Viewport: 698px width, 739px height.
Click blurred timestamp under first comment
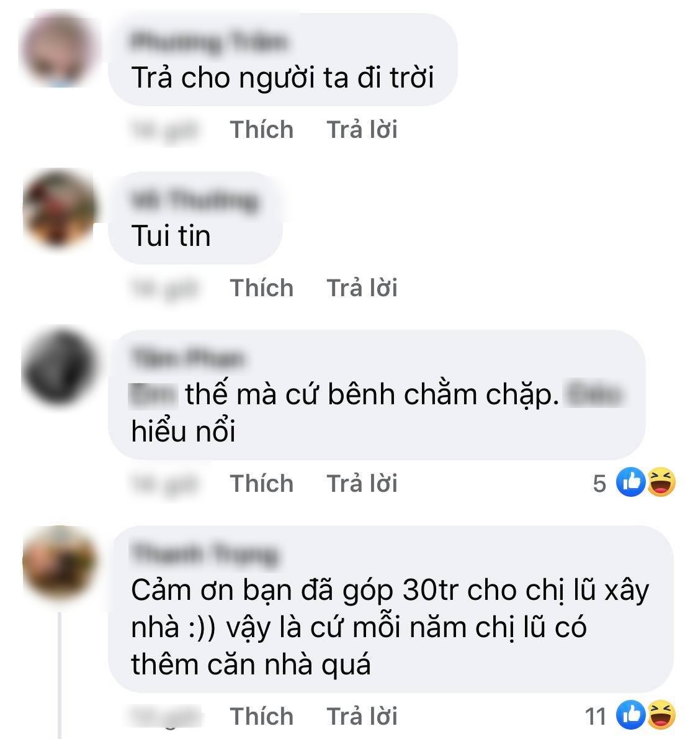(x=165, y=130)
